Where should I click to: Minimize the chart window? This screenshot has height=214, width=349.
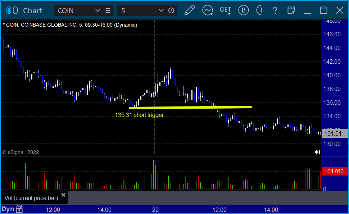[307, 13]
